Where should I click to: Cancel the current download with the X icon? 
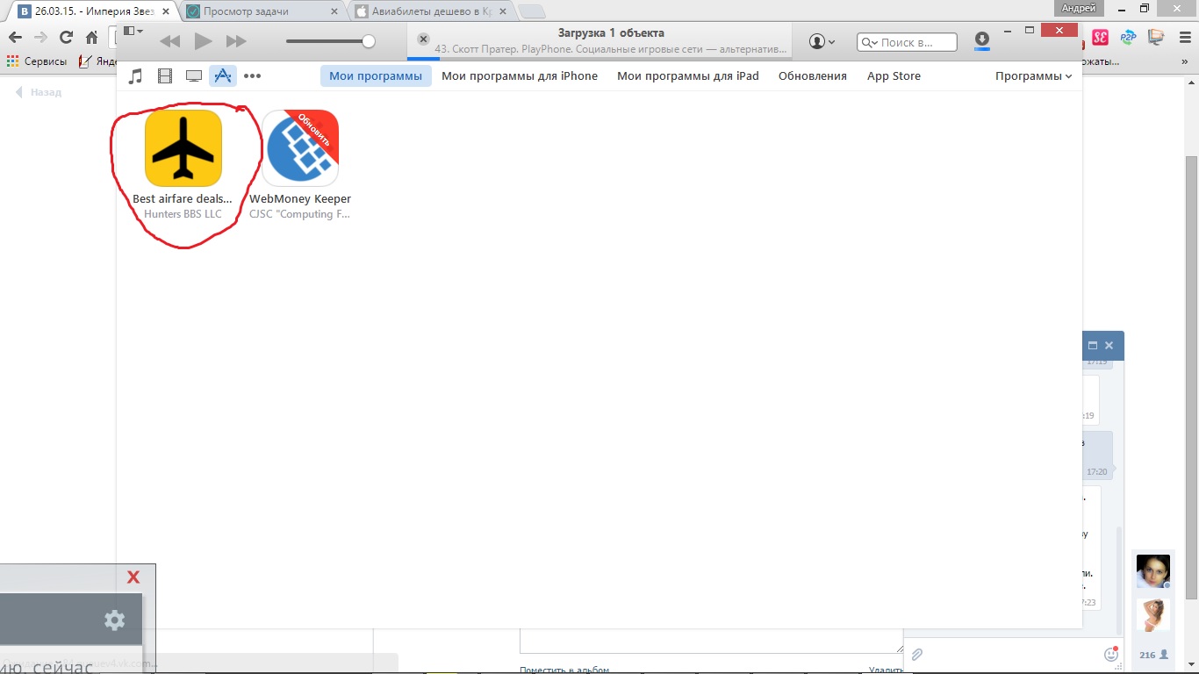[x=423, y=39]
